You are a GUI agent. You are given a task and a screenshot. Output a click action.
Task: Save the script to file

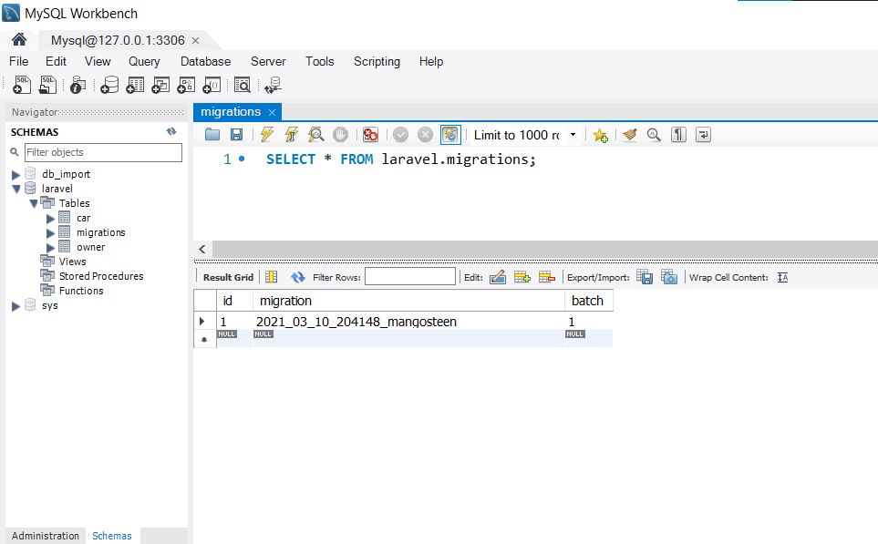click(236, 134)
